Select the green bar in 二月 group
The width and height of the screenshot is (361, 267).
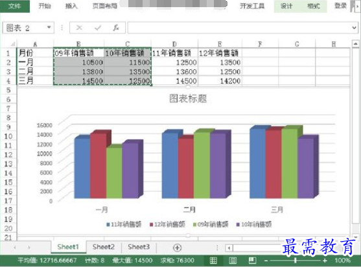pyautogui.click(x=202, y=165)
